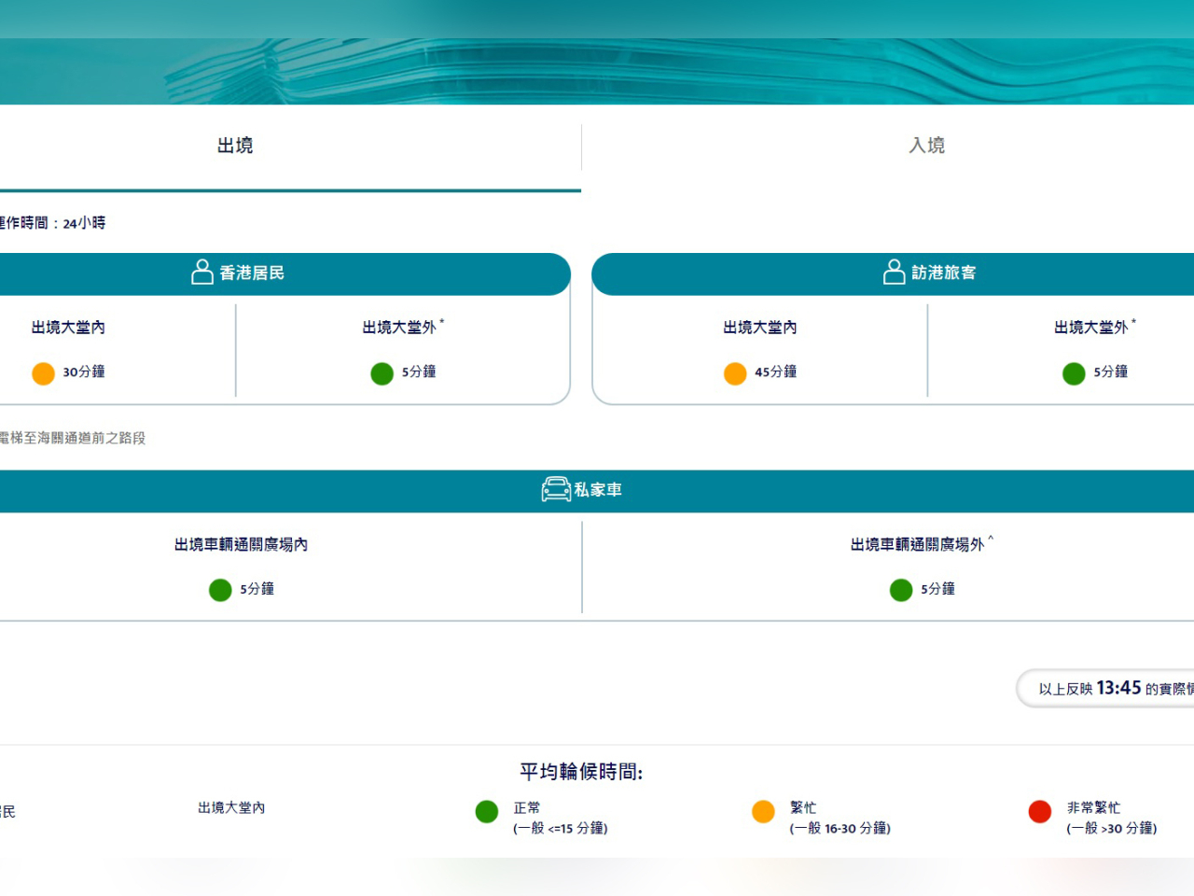The height and width of the screenshot is (896, 1194).
Task: Click the 正常 legend label
Action: (x=527, y=808)
